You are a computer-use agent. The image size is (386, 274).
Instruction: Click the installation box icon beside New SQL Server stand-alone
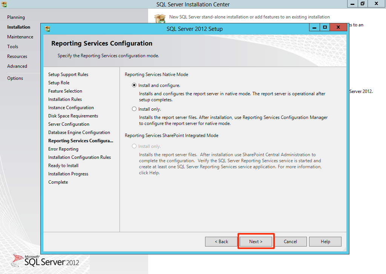point(160,18)
